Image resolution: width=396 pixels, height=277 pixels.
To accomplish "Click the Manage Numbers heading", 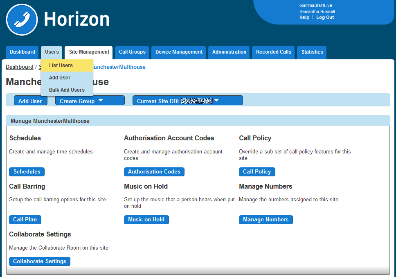I will tap(265, 186).
